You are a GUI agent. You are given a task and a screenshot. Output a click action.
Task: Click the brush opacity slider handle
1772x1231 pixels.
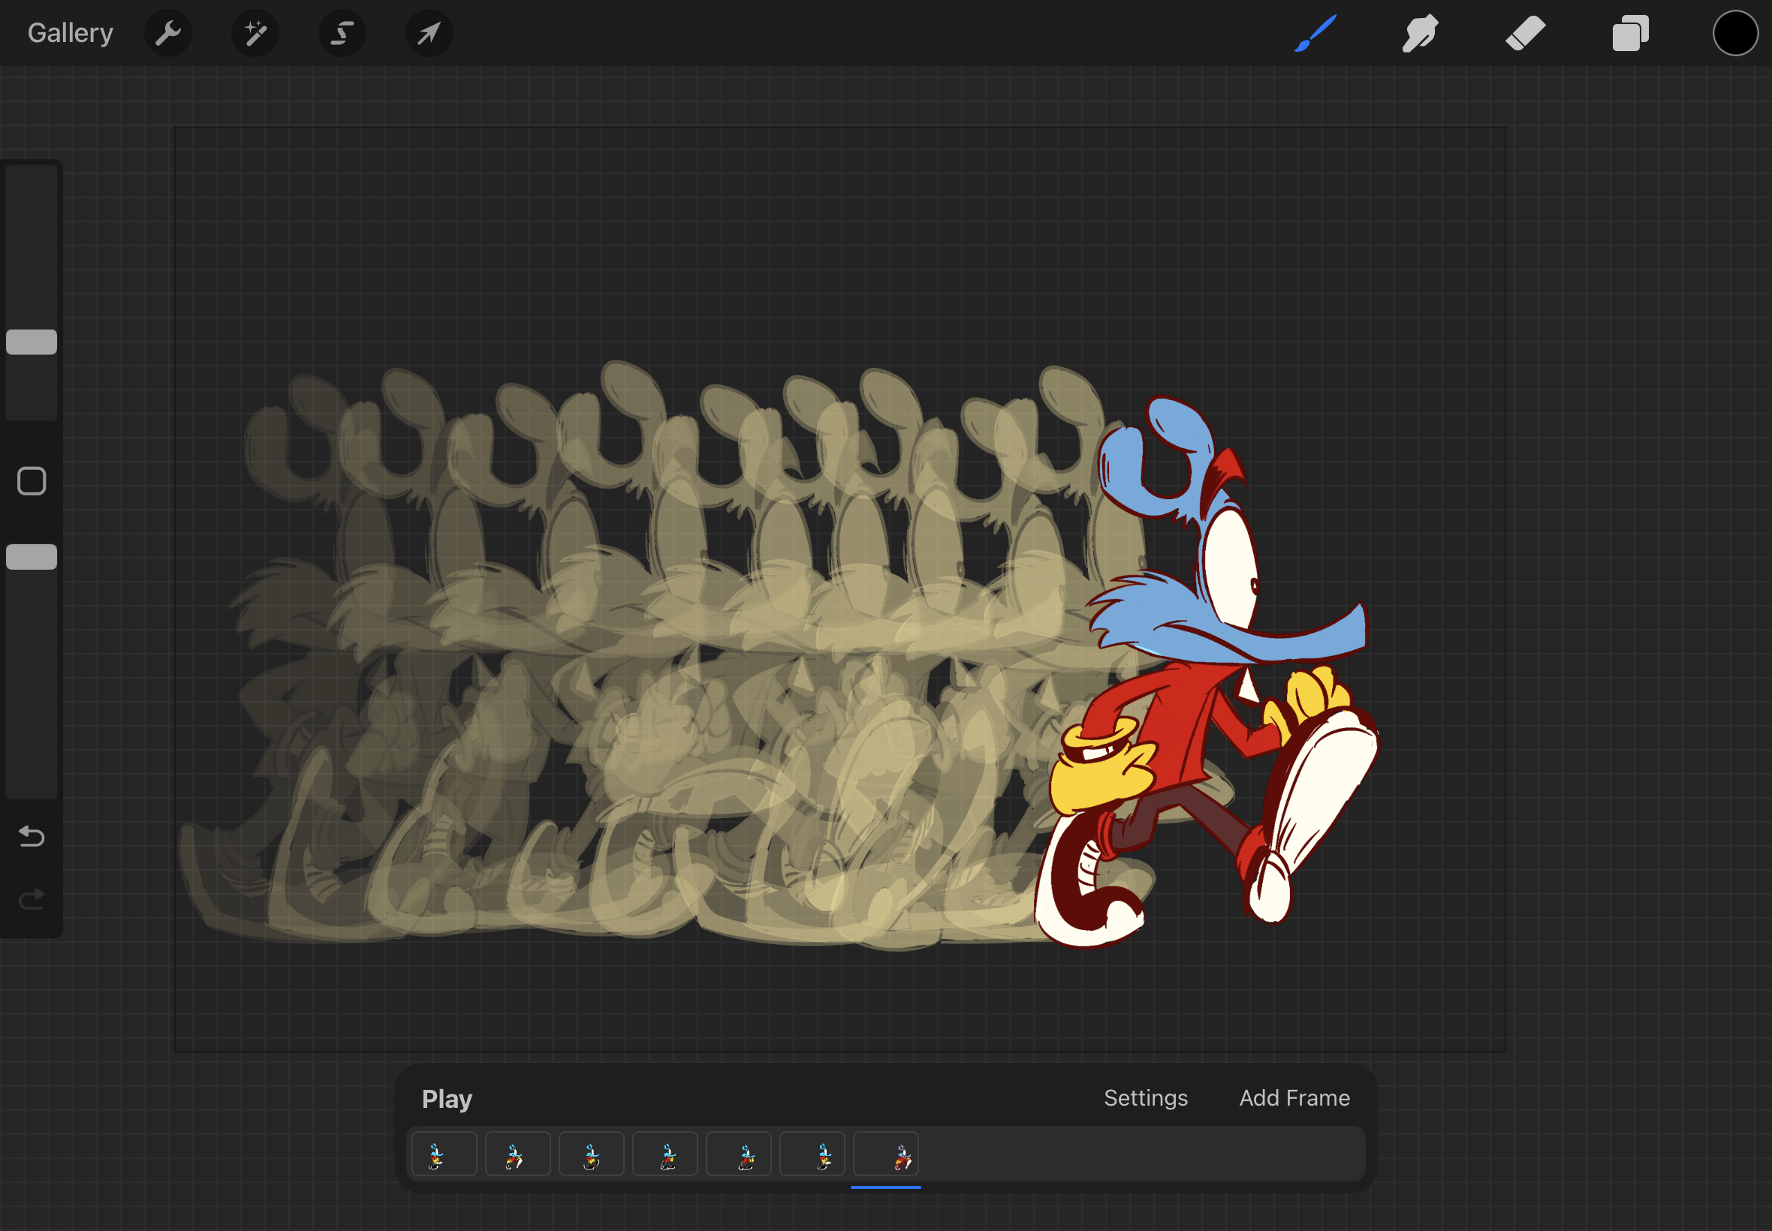pos(32,557)
